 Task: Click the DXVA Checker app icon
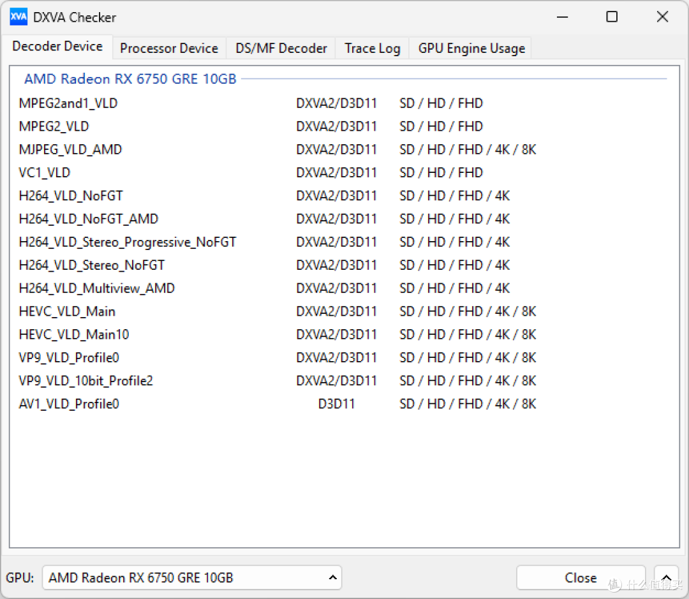tap(19, 17)
